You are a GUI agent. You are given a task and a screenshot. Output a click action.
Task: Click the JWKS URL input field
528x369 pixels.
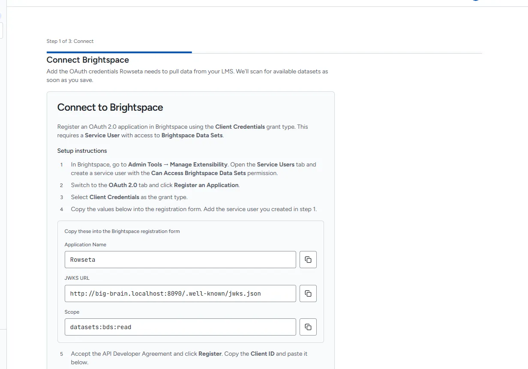pyautogui.click(x=180, y=293)
